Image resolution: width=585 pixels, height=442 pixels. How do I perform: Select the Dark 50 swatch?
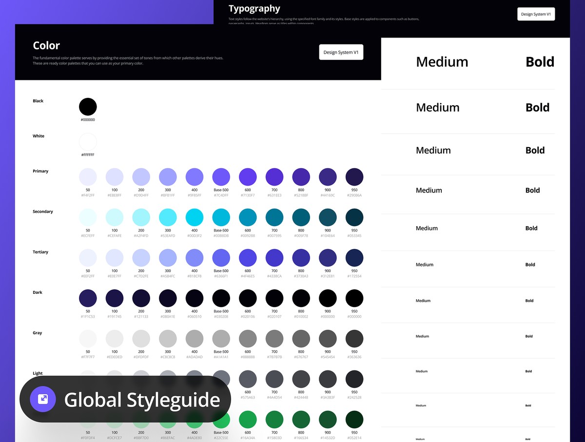tap(88, 298)
